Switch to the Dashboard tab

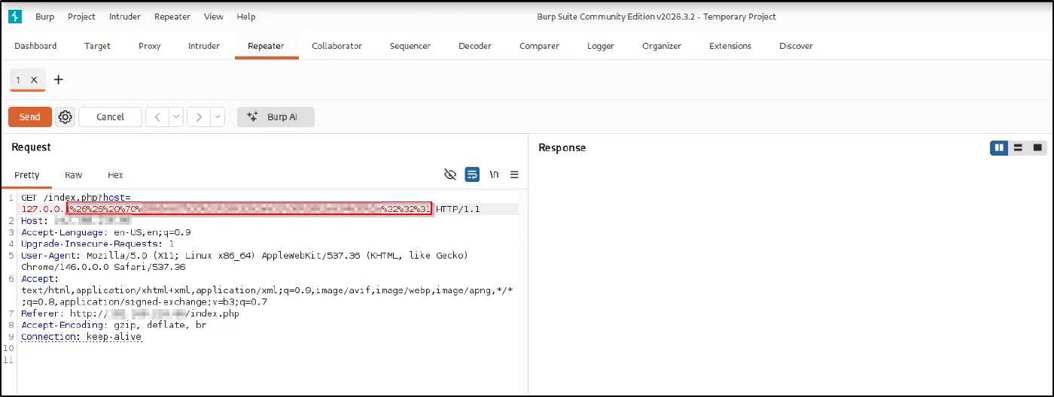click(35, 46)
